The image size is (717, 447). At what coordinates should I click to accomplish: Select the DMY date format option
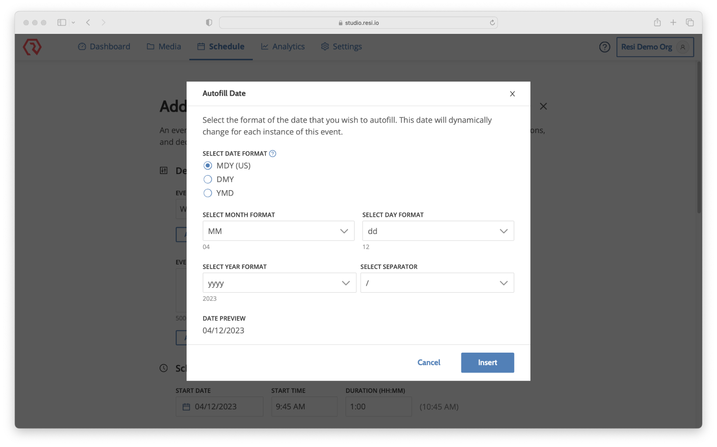[208, 179]
